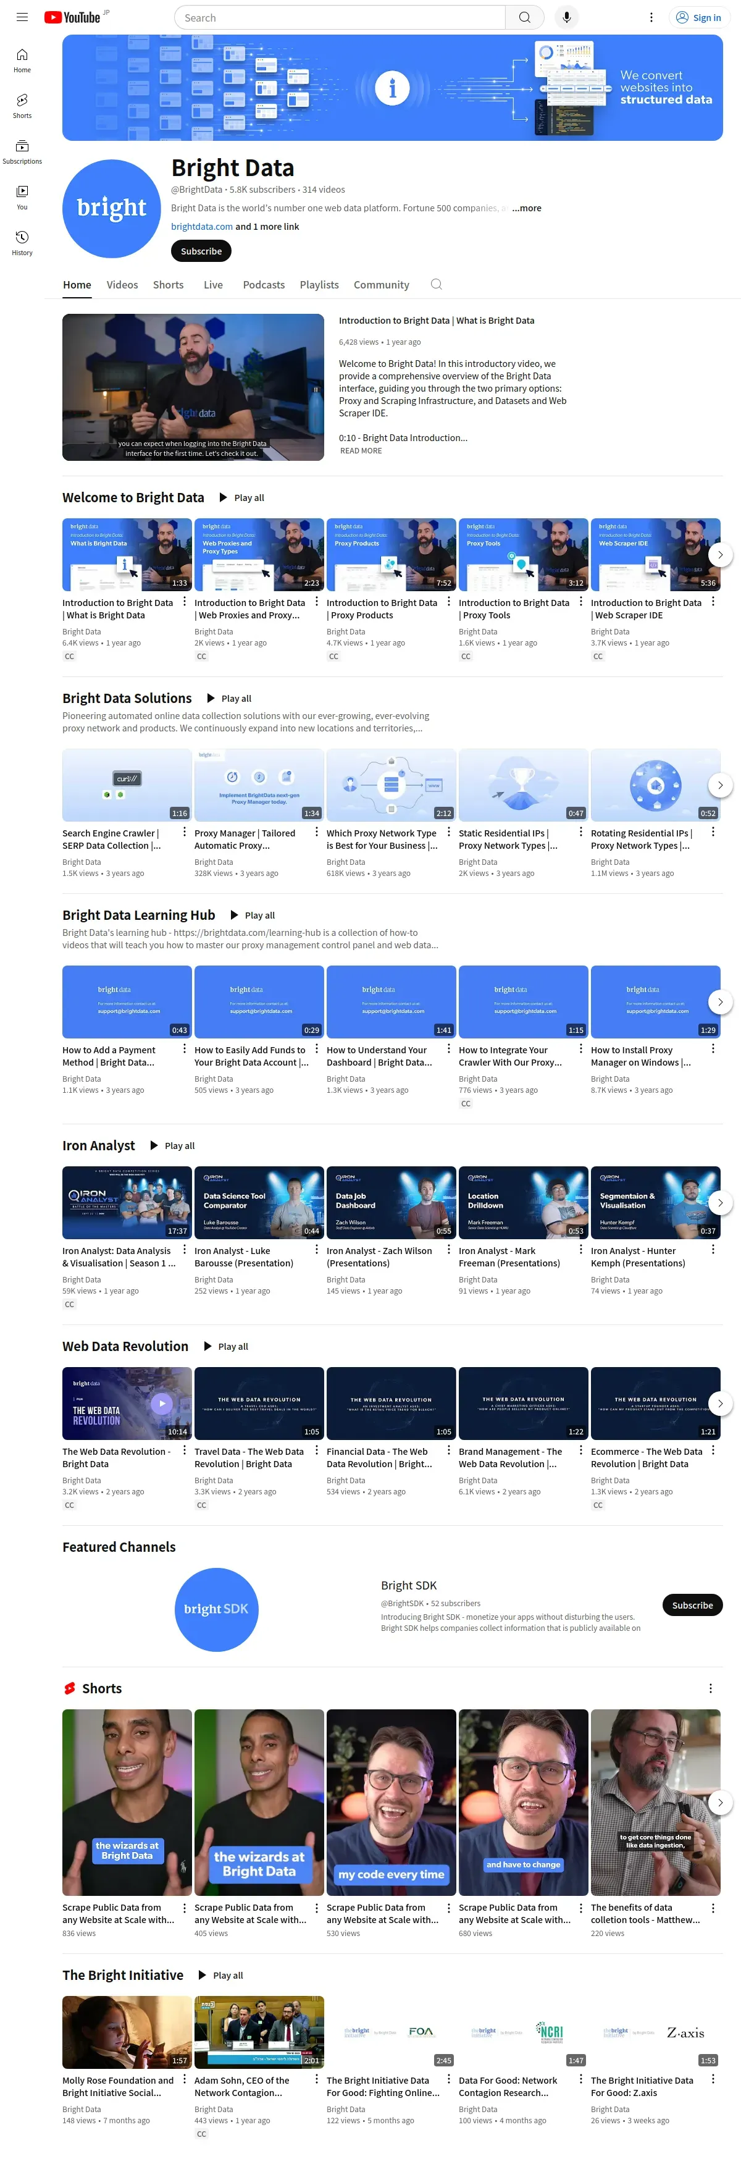Subscribe to the Bright Data channel

[x=201, y=251]
